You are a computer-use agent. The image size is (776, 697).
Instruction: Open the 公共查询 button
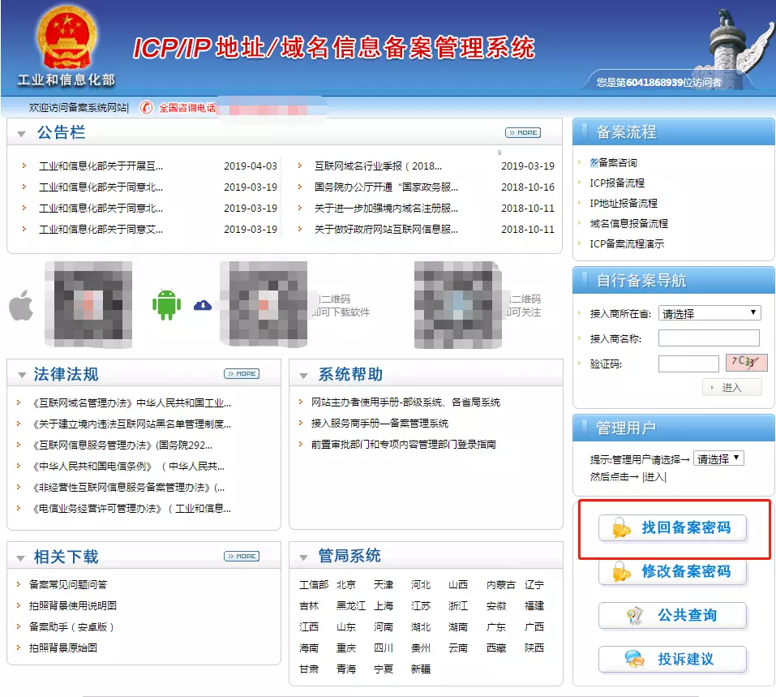pos(672,616)
